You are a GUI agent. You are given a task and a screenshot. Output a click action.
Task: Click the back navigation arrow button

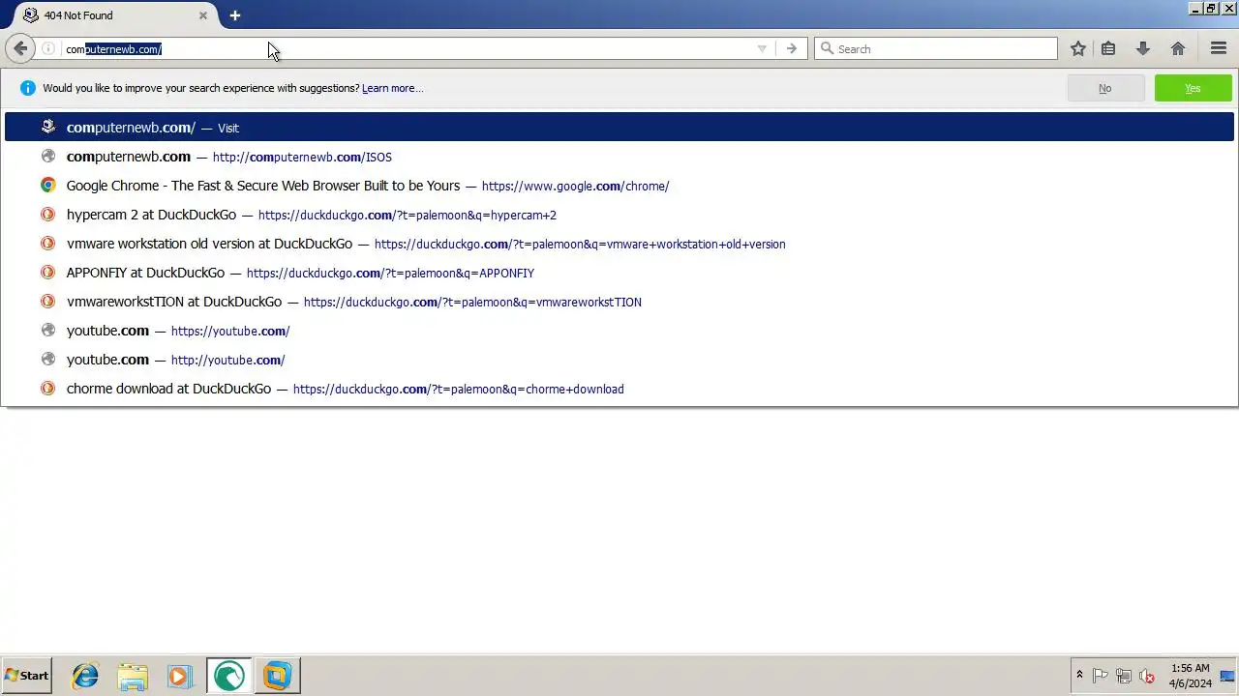[x=20, y=48]
